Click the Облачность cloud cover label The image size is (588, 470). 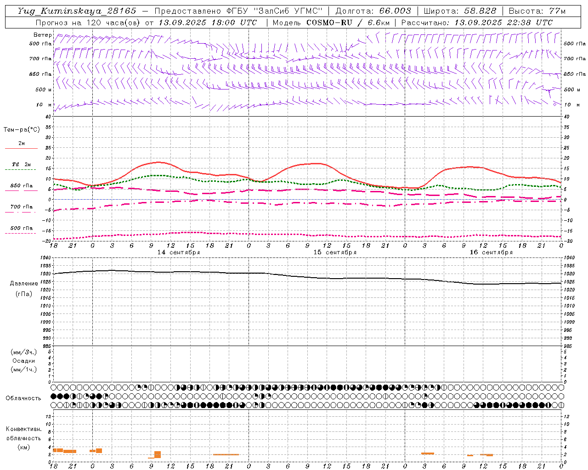(x=23, y=398)
